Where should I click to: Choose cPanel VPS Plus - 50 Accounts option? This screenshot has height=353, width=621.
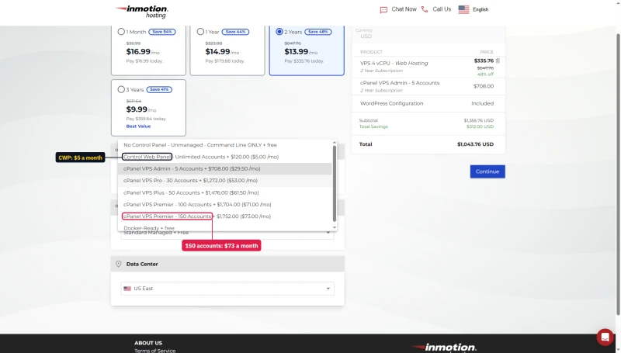[224, 192]
